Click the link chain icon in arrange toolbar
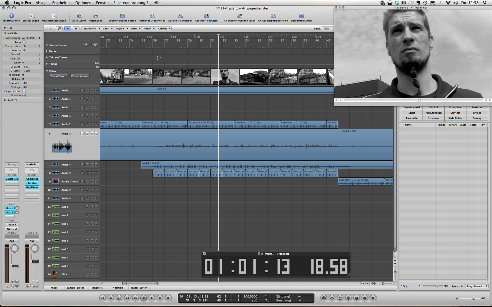Image resolution: width=492 pixels, height=307 pixels. (x=59, y=29)
